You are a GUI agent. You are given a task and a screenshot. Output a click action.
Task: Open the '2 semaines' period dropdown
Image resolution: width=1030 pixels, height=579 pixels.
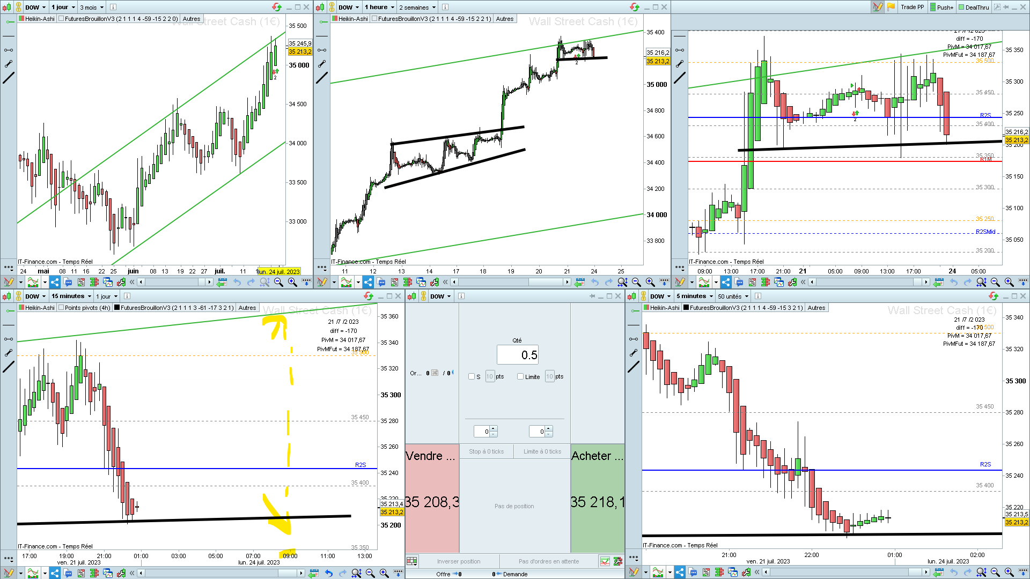(417, 7)
